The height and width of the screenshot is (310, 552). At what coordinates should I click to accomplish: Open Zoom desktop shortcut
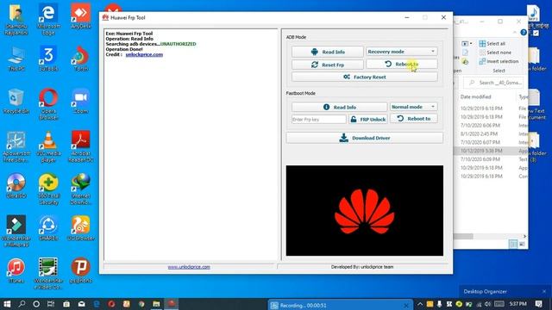pos(80,101)
